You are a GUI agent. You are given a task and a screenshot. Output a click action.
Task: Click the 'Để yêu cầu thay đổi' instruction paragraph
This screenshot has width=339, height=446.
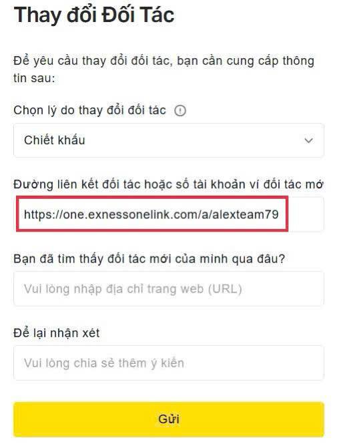163,69
